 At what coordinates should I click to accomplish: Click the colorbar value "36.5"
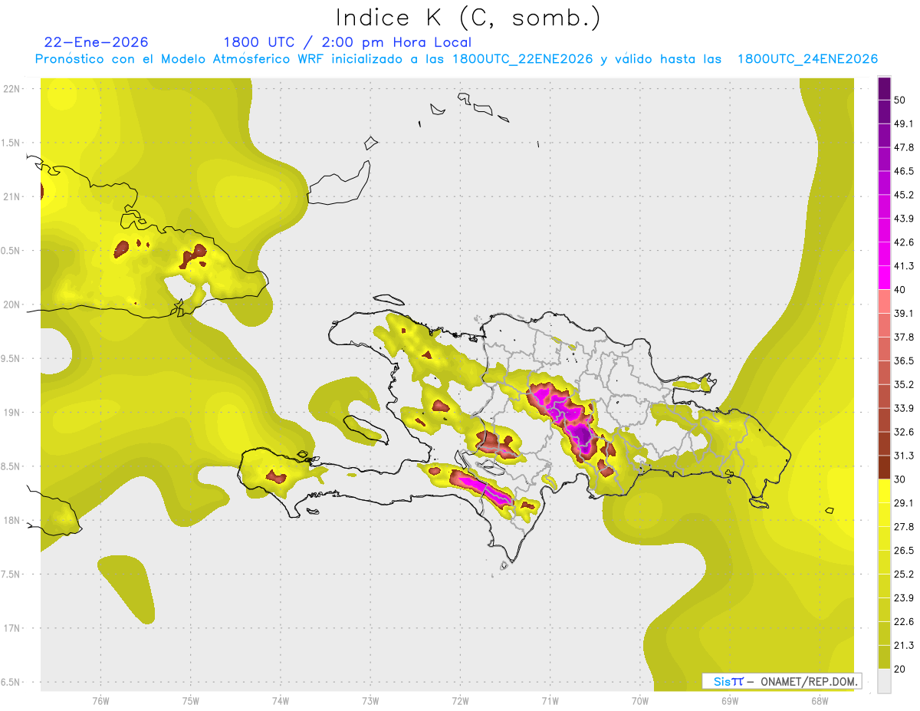[x=904, y=360]
